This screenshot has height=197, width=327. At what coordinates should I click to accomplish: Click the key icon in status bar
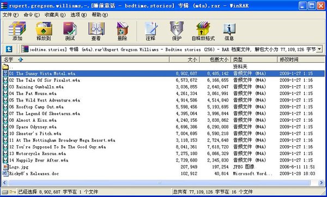[13, 192]
